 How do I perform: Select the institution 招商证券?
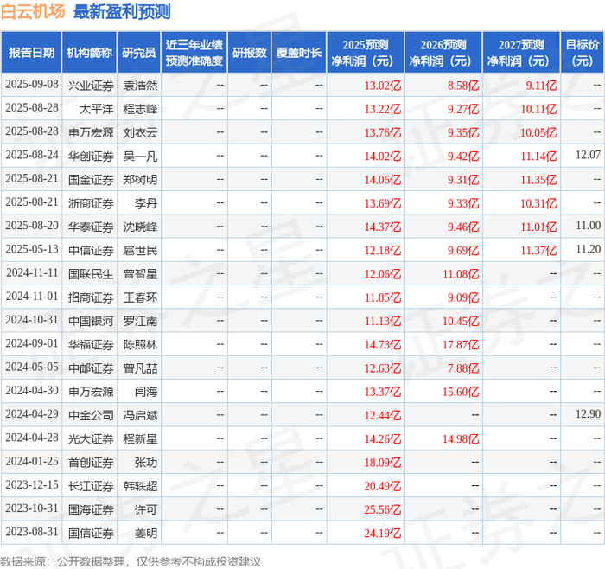pos(91,297)
